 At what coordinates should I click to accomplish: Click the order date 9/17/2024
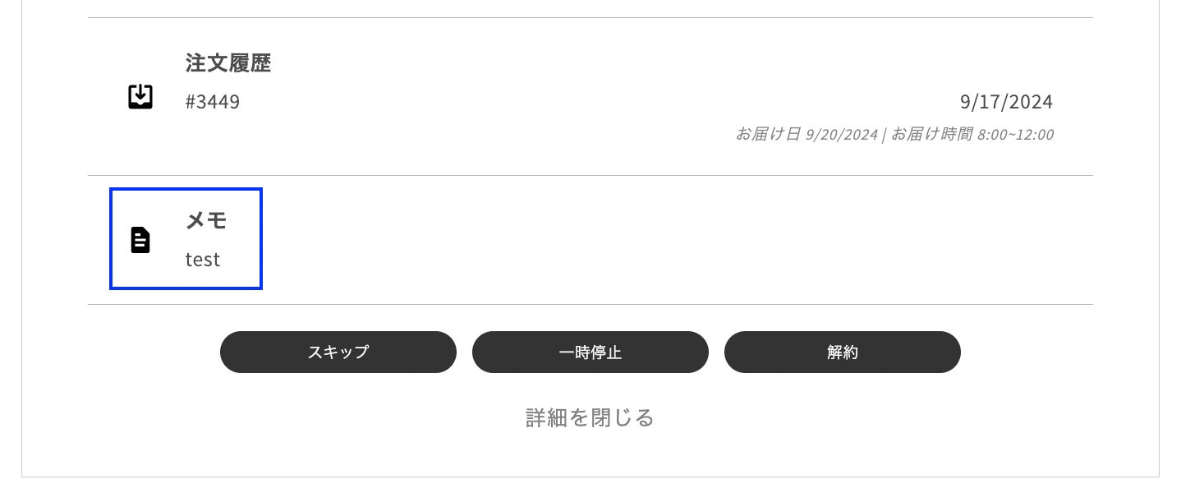point(1006,102)
